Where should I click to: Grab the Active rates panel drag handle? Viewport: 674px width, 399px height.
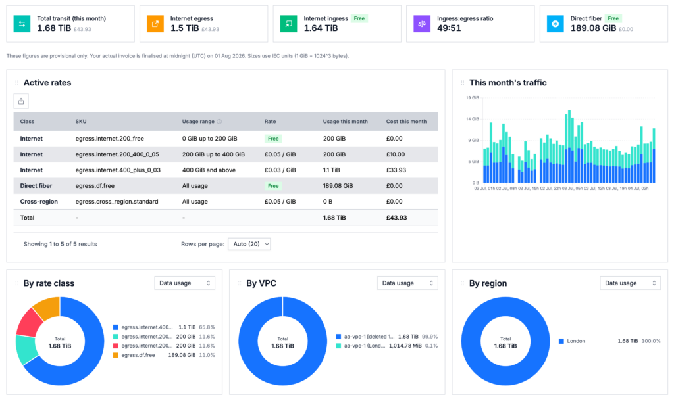point(16,83)
